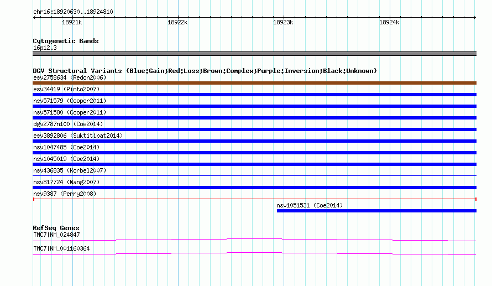
Task: Open the DGV Structural Variants track title
Action: tap(205, 71)
